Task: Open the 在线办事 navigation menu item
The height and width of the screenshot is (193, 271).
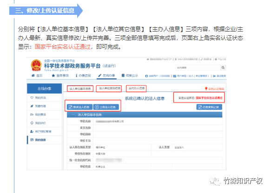Action: tap(106, 76)
